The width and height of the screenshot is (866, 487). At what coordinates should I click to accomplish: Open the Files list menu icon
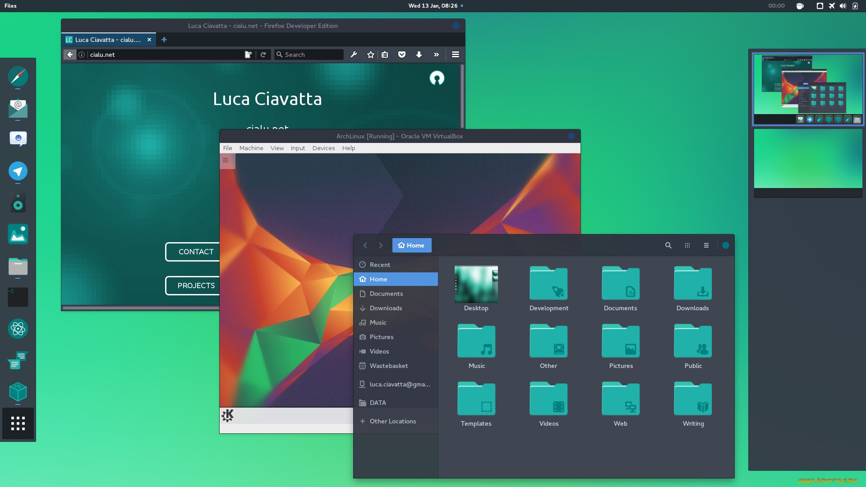tap(706, 245)
